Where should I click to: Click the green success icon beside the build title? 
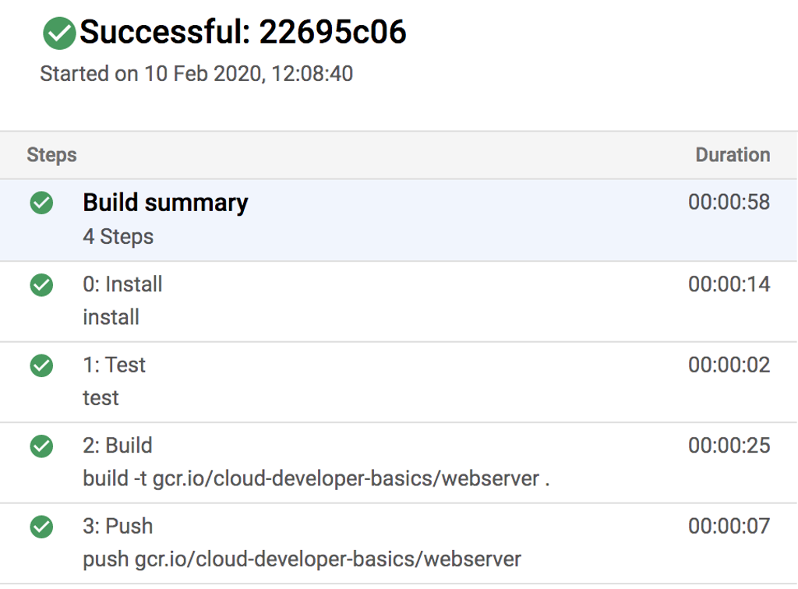click(x=59, y=34)
